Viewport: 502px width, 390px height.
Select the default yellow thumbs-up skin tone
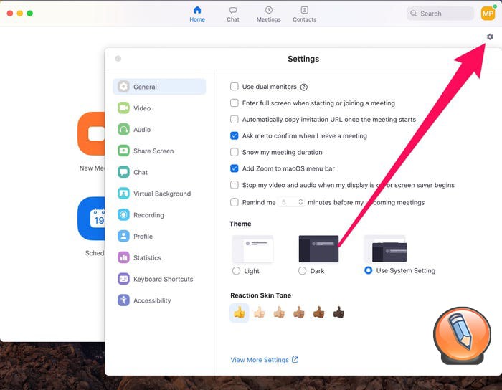click(239, 313)
